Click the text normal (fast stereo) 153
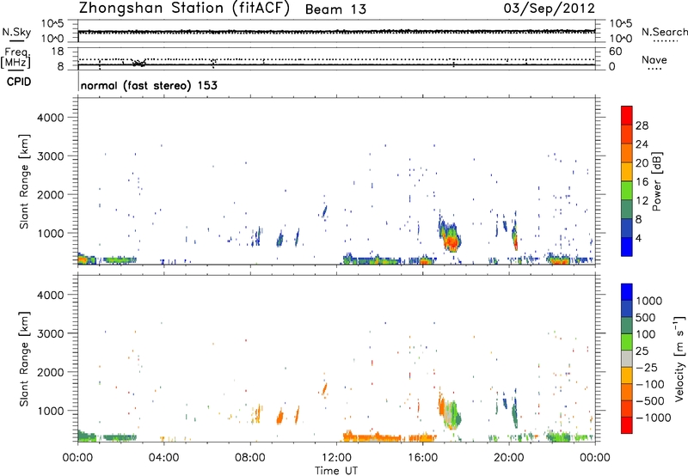Image resolution: width=688 pixels, height=476 pixels. click(x=149, y=85)
